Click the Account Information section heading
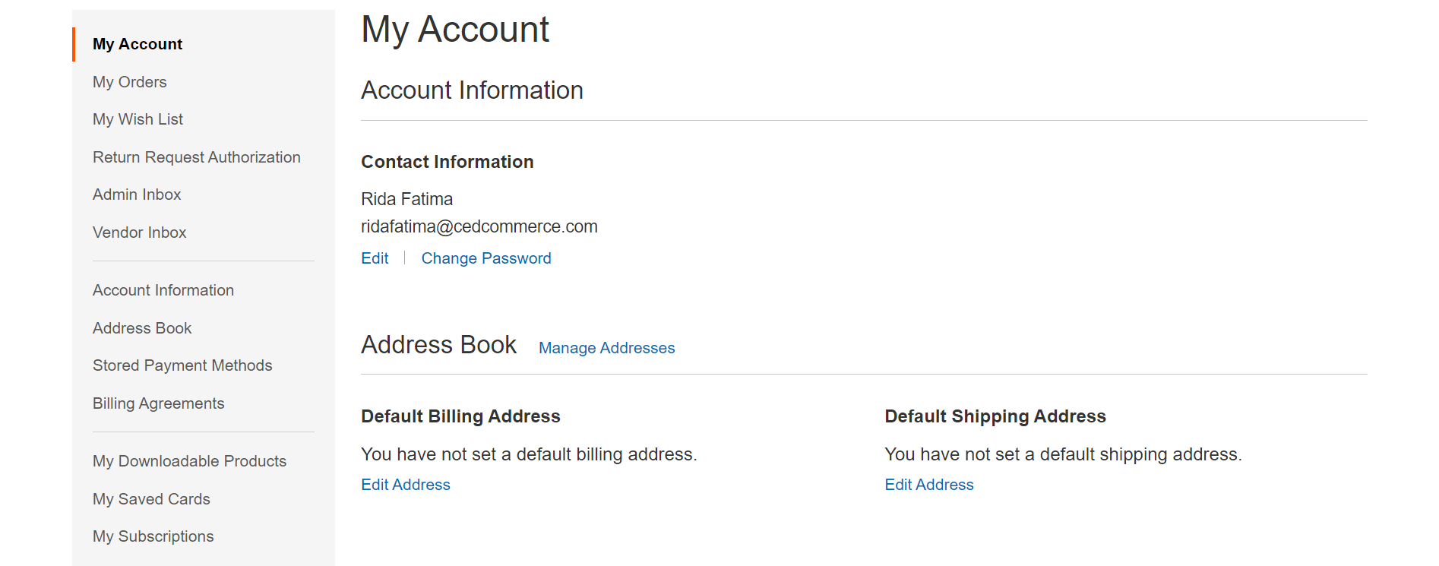Viewport: 1439px width, 566px height. click(x=472, y=90)
